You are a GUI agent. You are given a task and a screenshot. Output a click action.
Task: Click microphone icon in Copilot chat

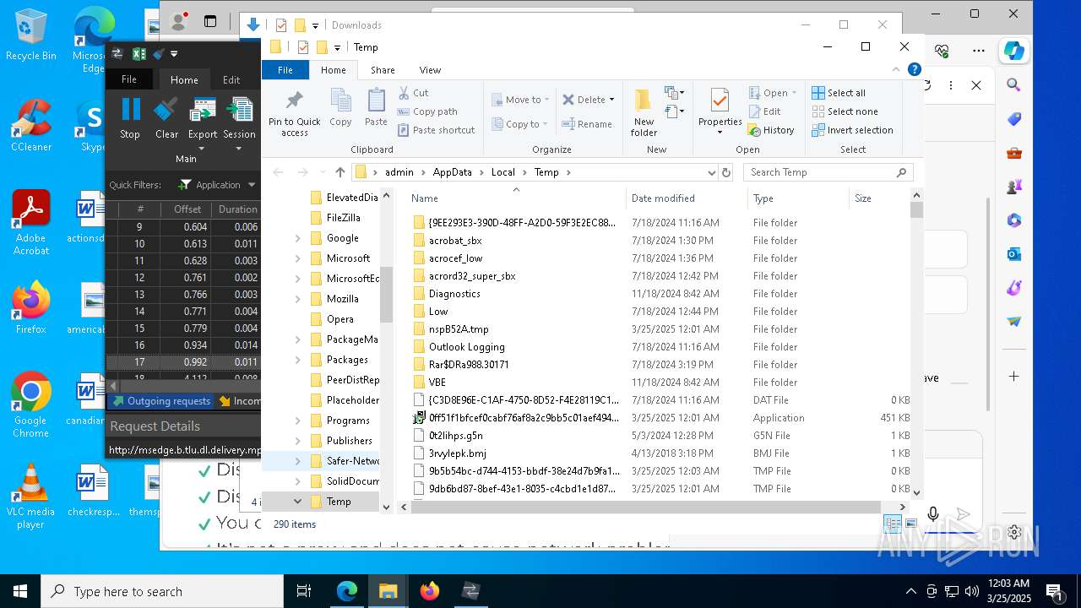tap(933, 514)
